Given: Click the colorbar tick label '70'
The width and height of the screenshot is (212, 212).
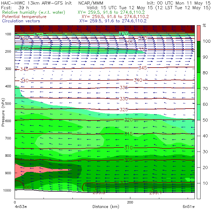Looking at the screenshot, I should 205,89.
